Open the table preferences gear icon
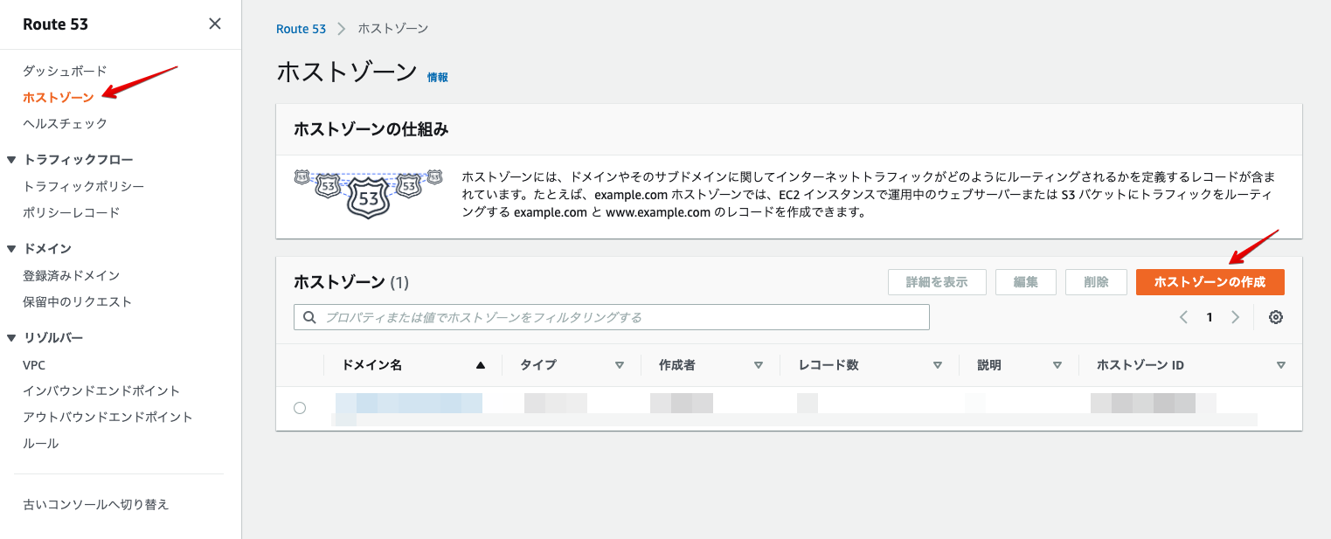Image resolution: width=1331 pixels, height=539 pixels. [x=1276, y=317]
